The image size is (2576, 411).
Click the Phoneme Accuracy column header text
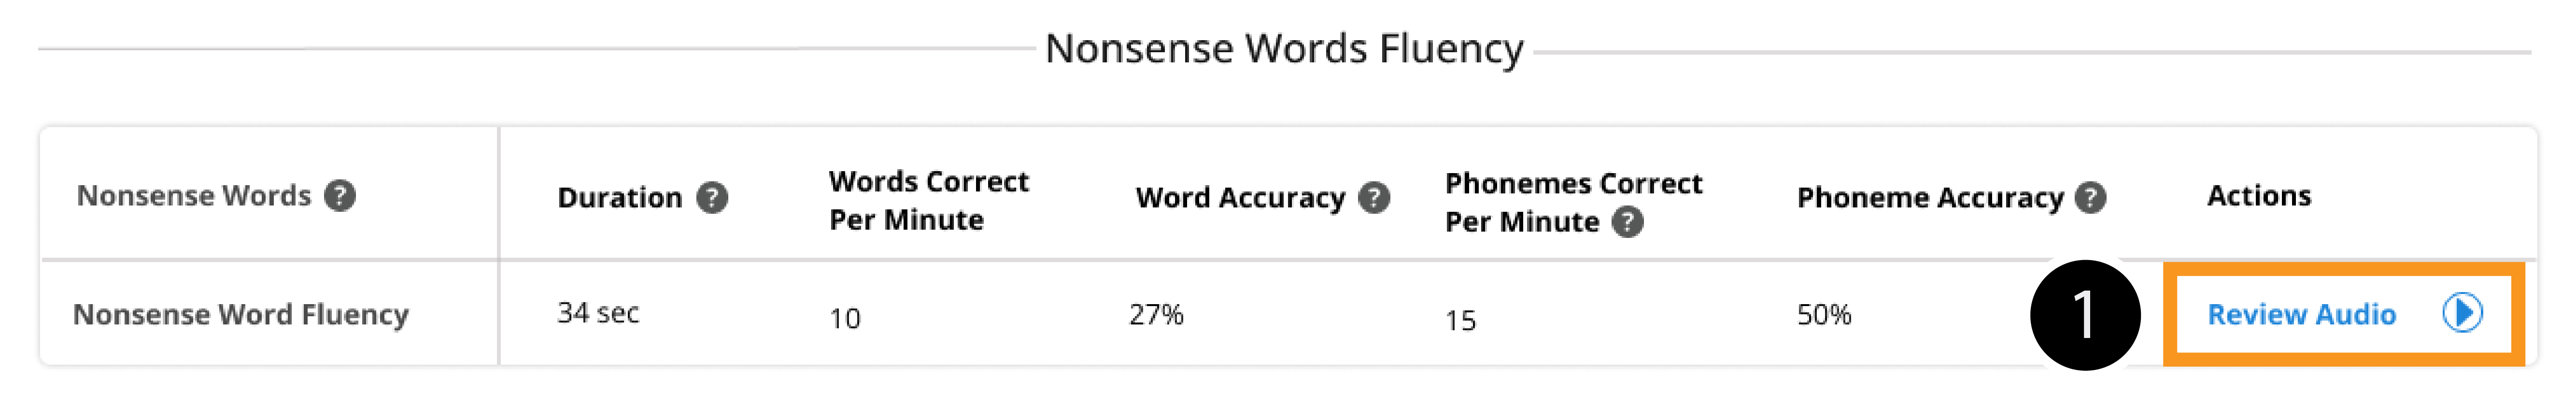[1929, 197]
